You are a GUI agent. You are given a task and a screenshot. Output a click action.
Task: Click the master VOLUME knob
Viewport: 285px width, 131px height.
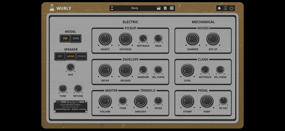105,101
